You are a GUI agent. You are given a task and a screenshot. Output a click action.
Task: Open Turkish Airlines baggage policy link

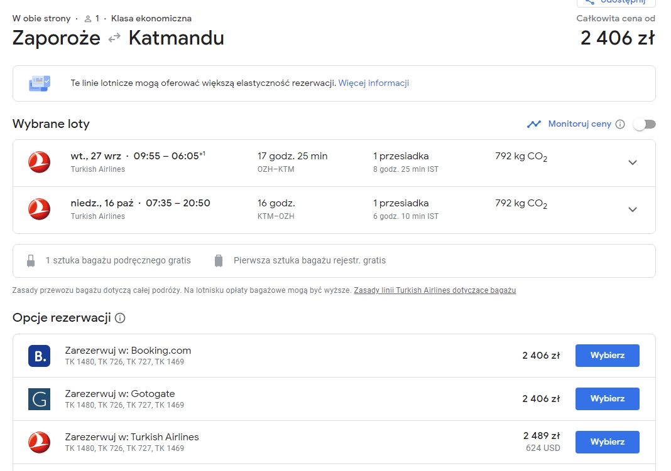tap(435, 290)
